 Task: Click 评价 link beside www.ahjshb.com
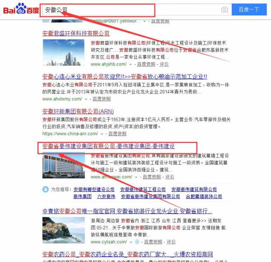[164, 64]
